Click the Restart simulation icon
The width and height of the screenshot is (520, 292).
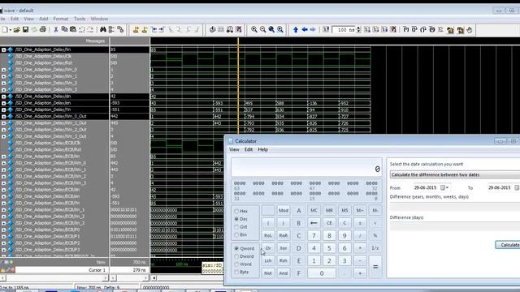[326, 30]
